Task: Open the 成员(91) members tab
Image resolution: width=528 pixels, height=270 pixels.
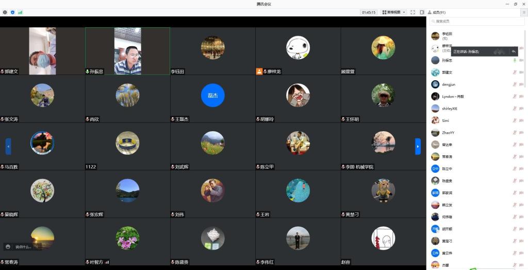Action: click(x=436, y=12)
